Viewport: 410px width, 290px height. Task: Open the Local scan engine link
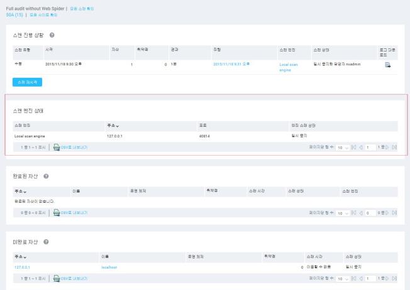[289, 67]
